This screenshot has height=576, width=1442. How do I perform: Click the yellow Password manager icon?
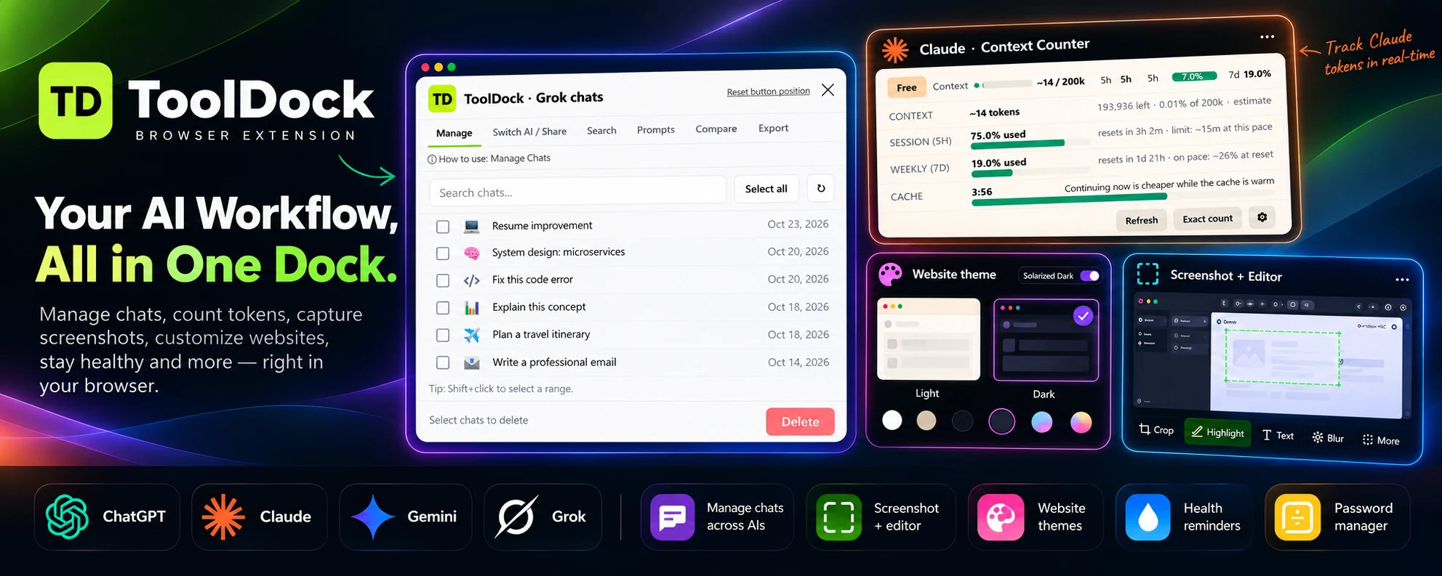(1297, 517)
